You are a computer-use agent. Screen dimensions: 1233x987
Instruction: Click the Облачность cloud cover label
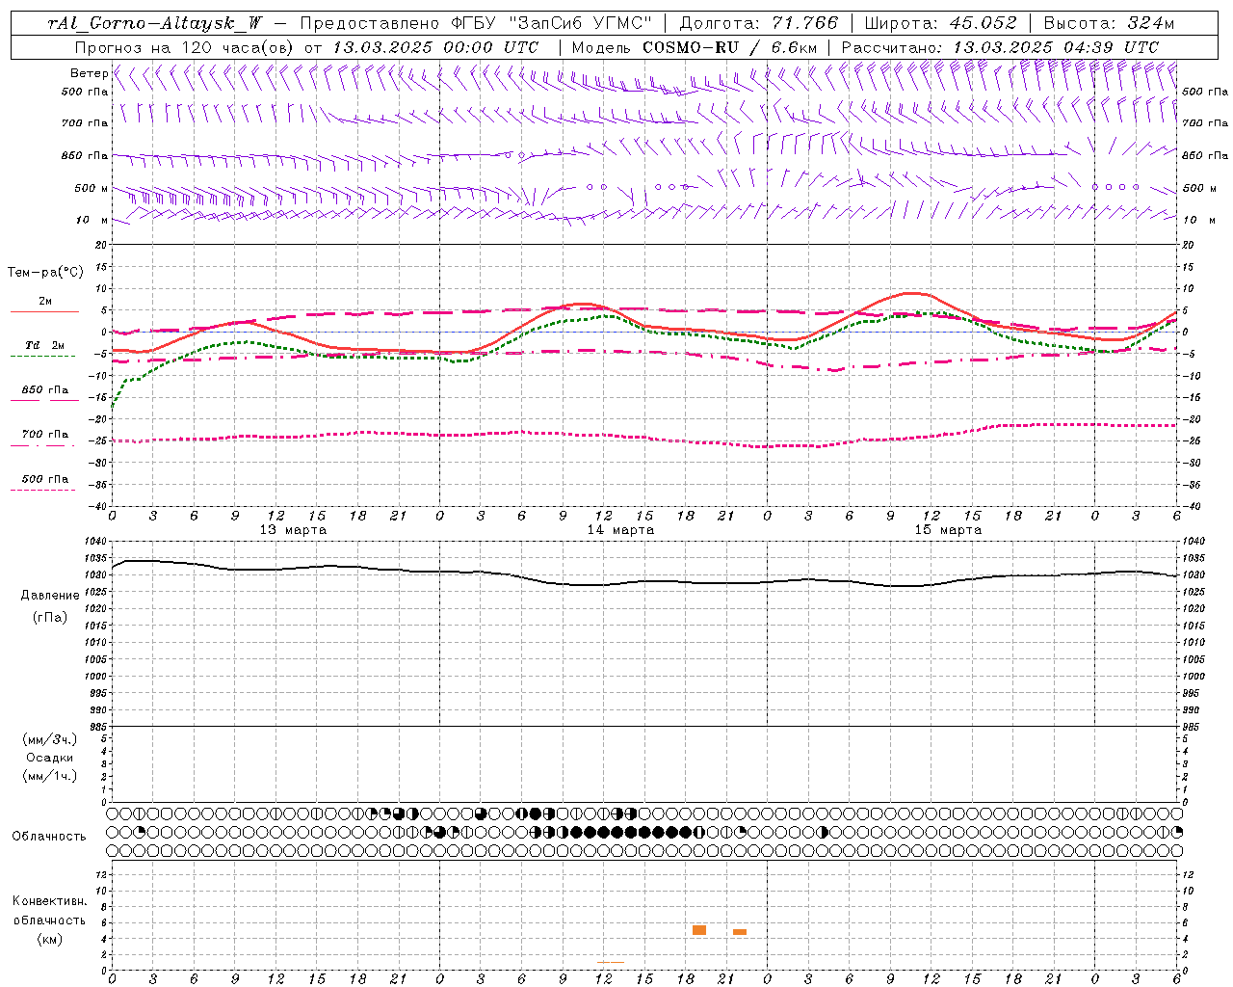point(49,836)
